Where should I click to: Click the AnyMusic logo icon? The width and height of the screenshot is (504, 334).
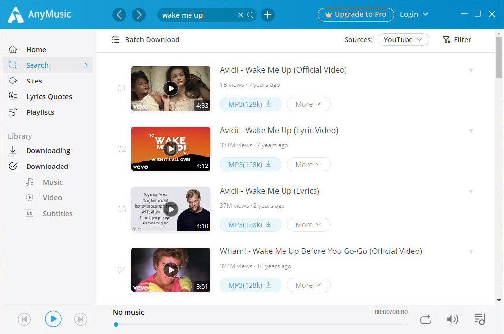[x=15, y=15]
